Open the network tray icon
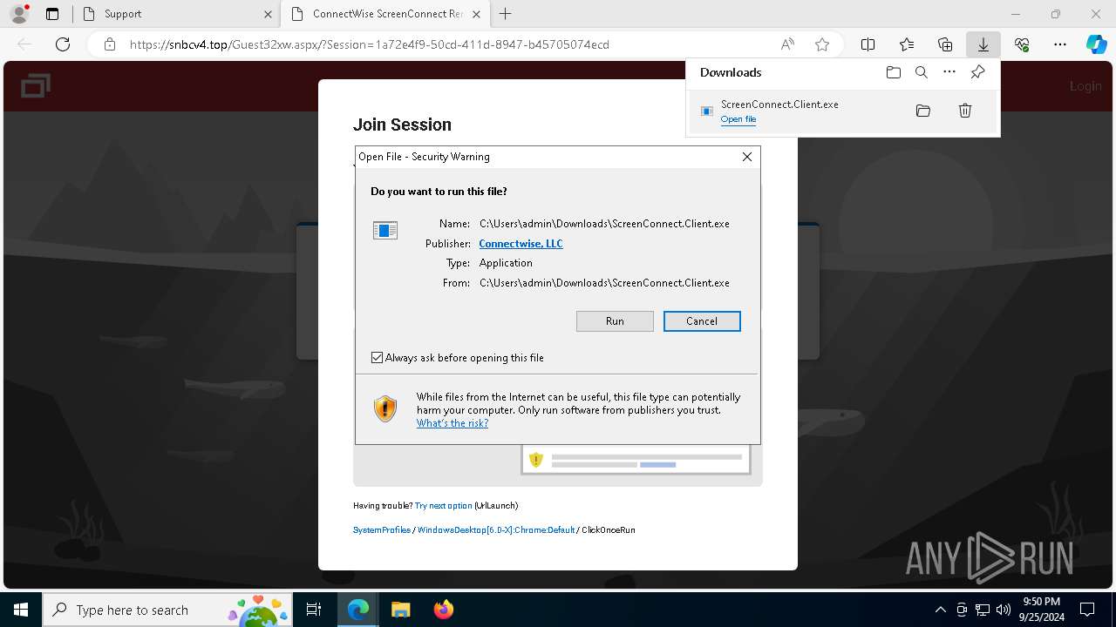The width and height of the screenshot is (1116, 627). 983,610
